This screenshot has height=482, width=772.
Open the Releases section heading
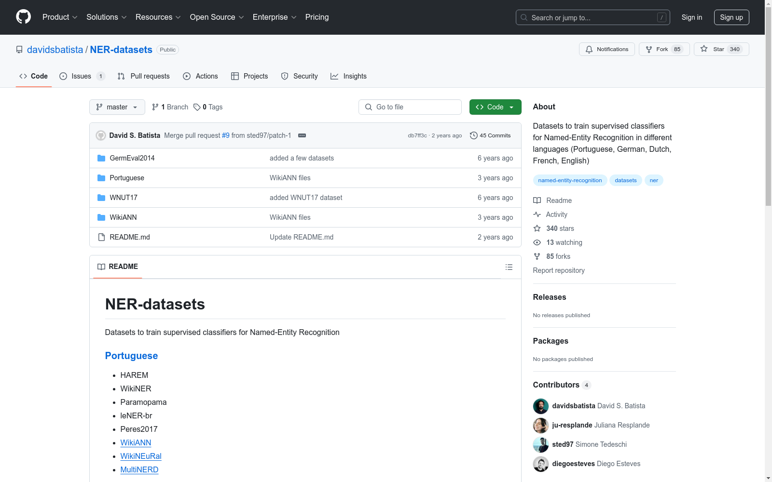tap(550, 297)
